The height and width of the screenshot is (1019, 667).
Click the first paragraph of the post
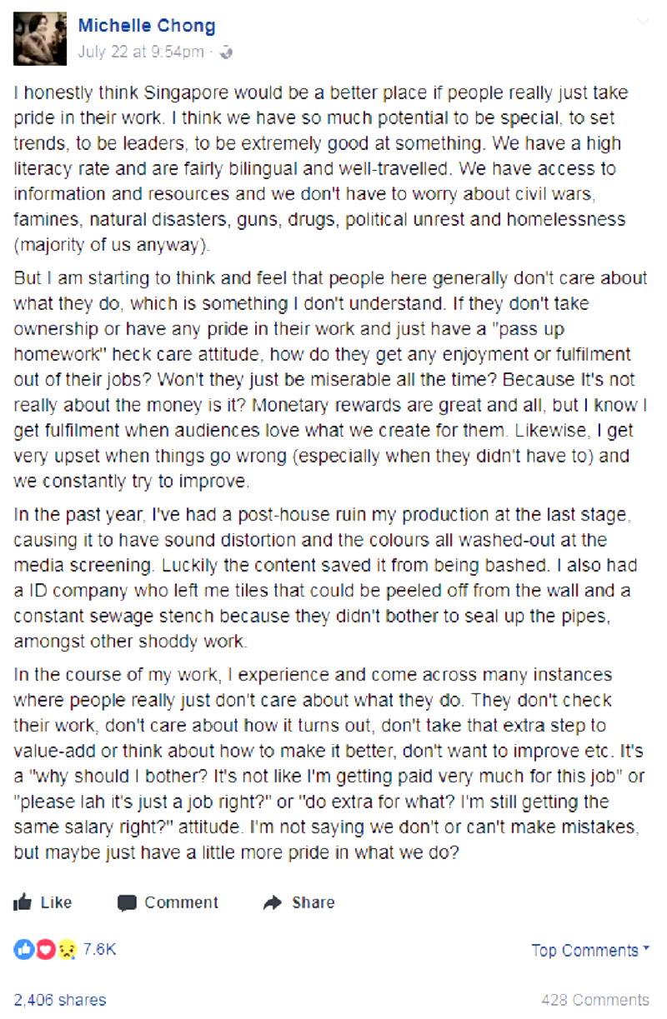click(x=325, y=169)
